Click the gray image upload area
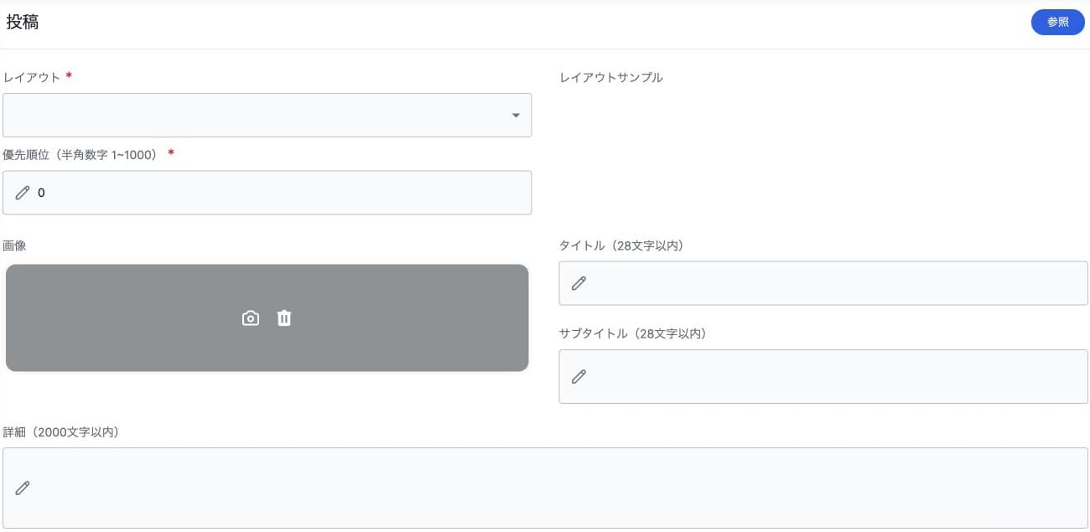The height and width of the screenshot is (532, 1090). click(x=267, y=318)
